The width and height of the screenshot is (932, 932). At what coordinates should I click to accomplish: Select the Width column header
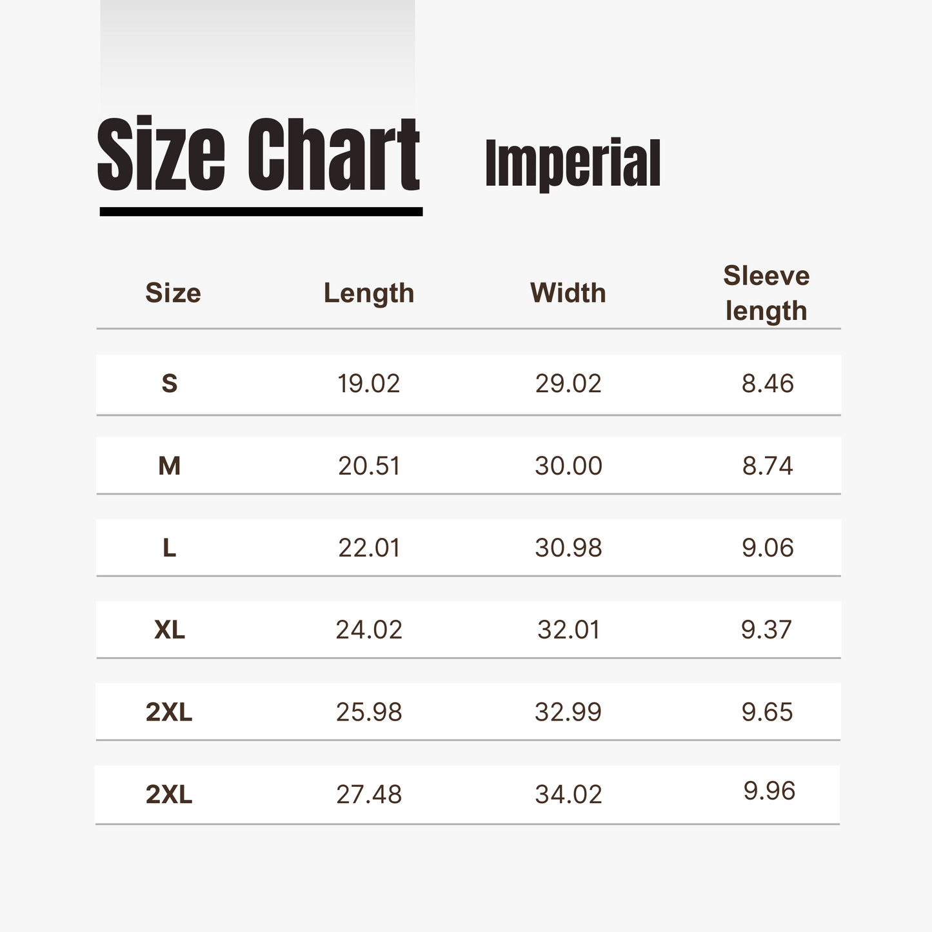[568, 293]
